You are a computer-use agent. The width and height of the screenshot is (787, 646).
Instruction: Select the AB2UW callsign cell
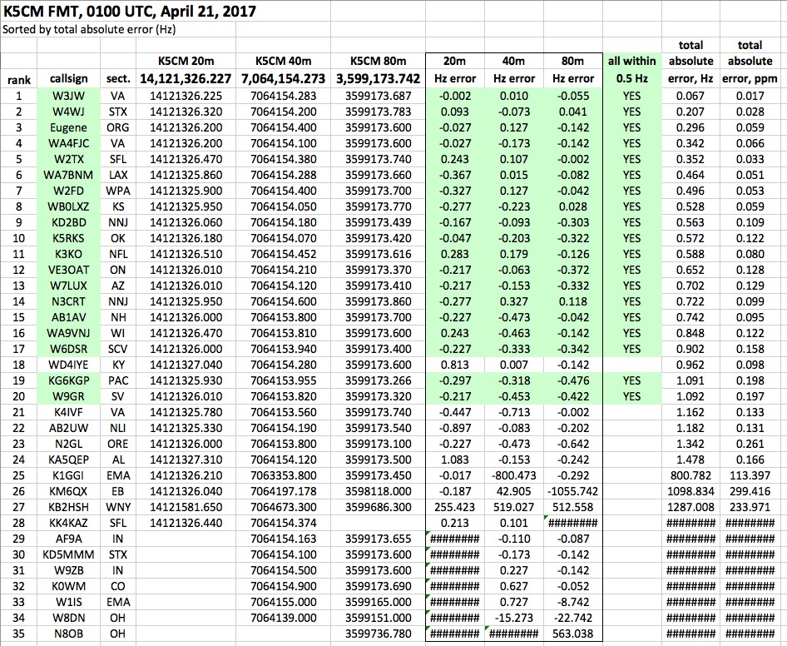coord(69,428)
